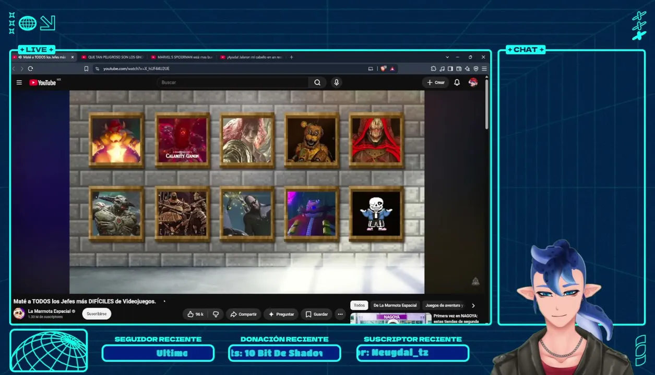
Task: Open the account avatar menu
Action: point(473,82)
